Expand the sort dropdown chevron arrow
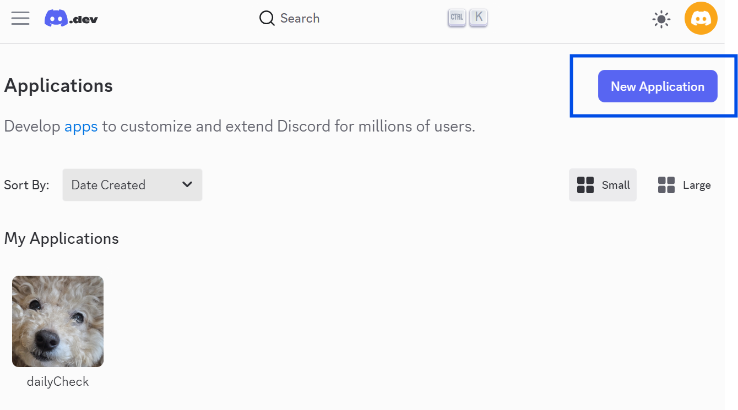The image size is (738, 410). click(x=187, y=184)
